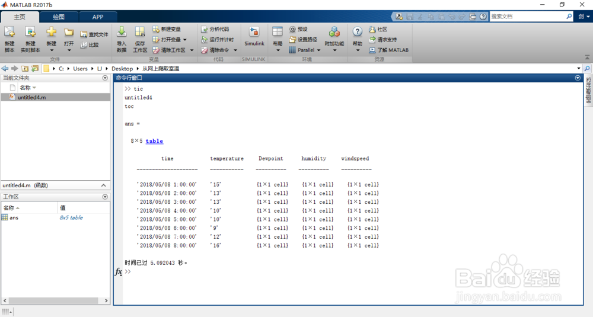The image size is (593, 317).
Task: Click the search documentation field
Action: point(528,17)
